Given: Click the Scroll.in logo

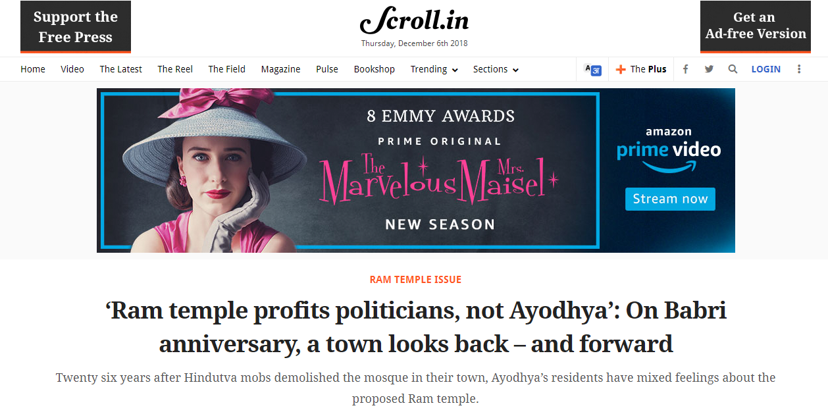Looking at the screenshot, I should tap(414, 22).
